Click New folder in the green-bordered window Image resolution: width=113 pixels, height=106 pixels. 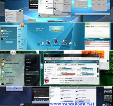pyautogui.click(x=92, y=26)
